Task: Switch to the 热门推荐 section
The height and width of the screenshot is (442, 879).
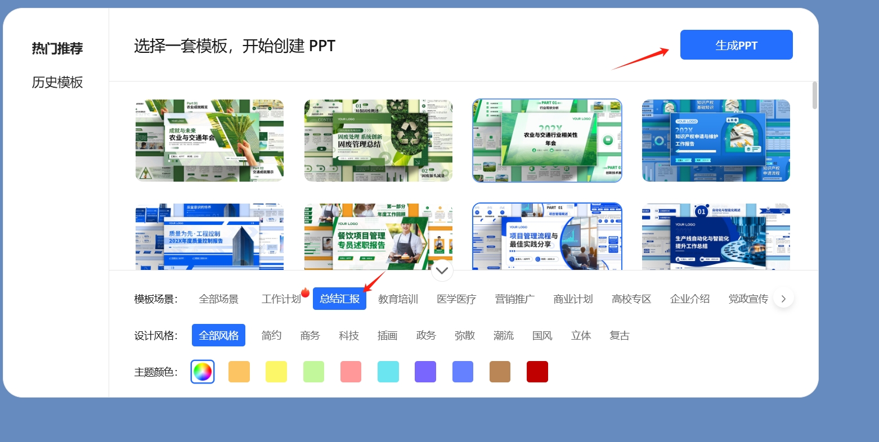Action: (x=57, y=49)
